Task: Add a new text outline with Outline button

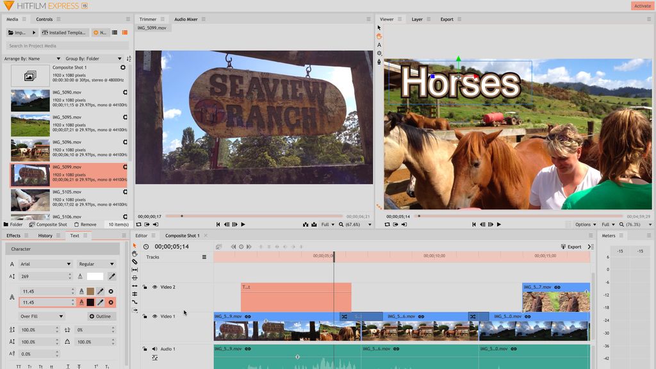Action: pos(101,316)
